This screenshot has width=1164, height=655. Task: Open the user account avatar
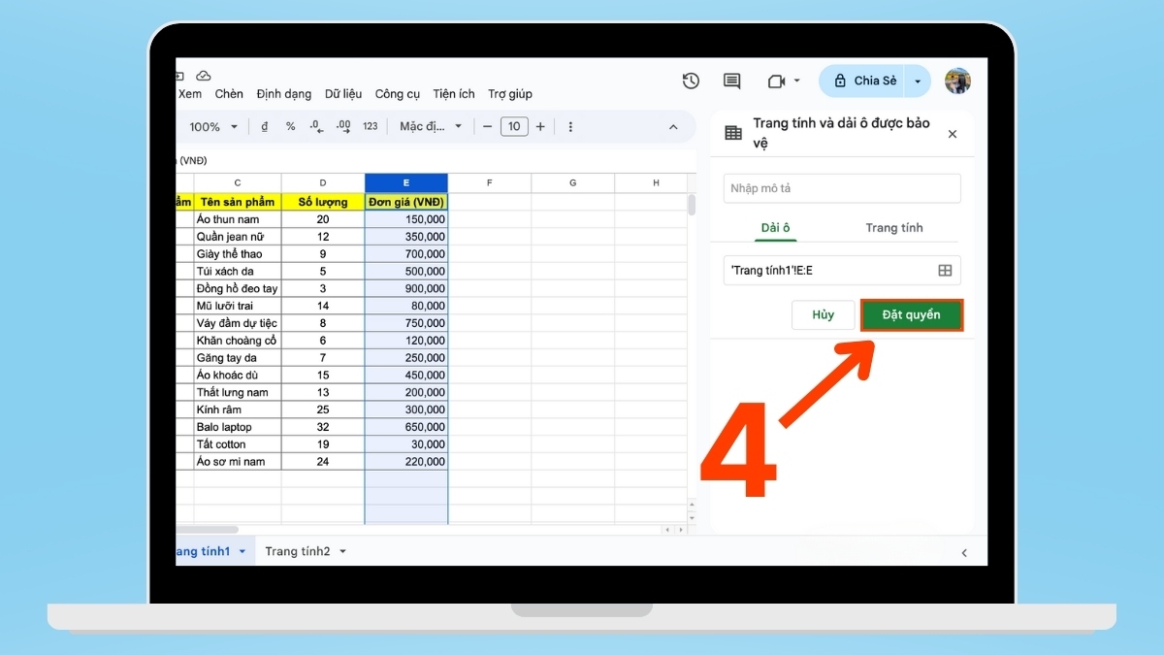tap(957, 82)
